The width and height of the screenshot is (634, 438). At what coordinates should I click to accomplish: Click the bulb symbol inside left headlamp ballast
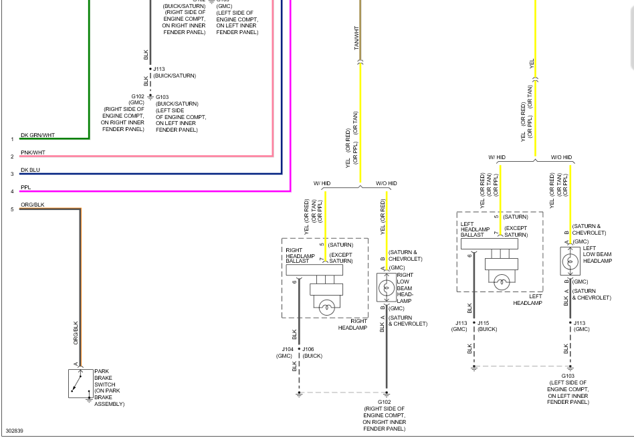[502, 282]
